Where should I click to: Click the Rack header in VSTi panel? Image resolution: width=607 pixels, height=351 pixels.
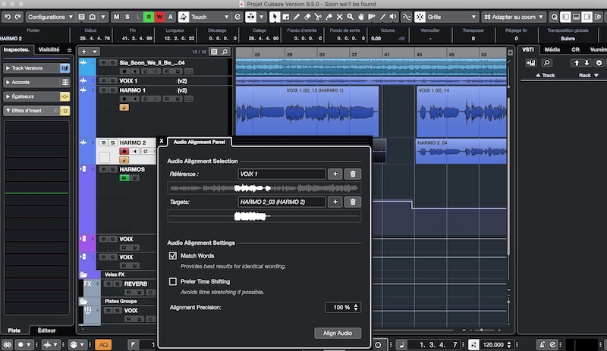[x=589, y=76]
